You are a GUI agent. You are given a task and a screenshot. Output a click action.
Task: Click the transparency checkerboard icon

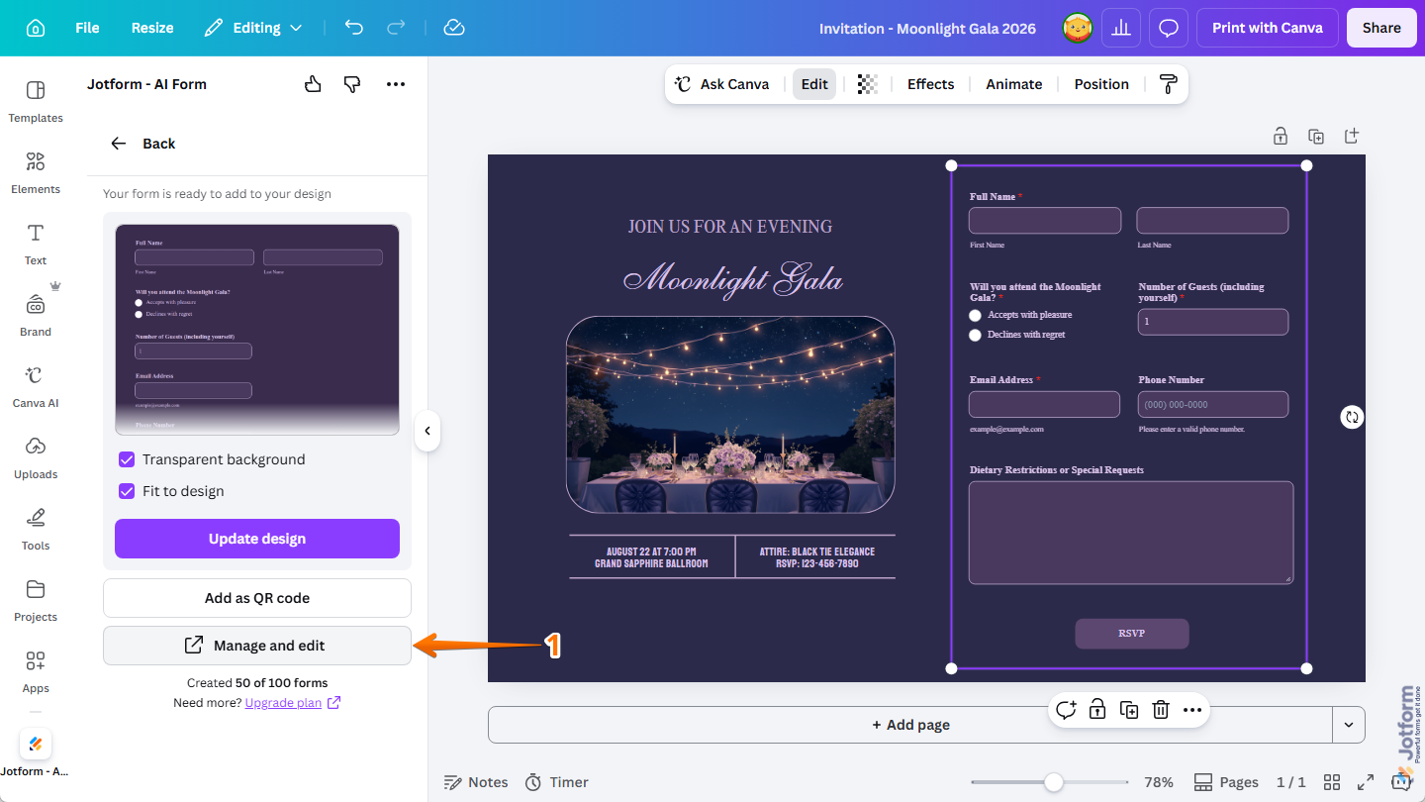coord(868,84)
